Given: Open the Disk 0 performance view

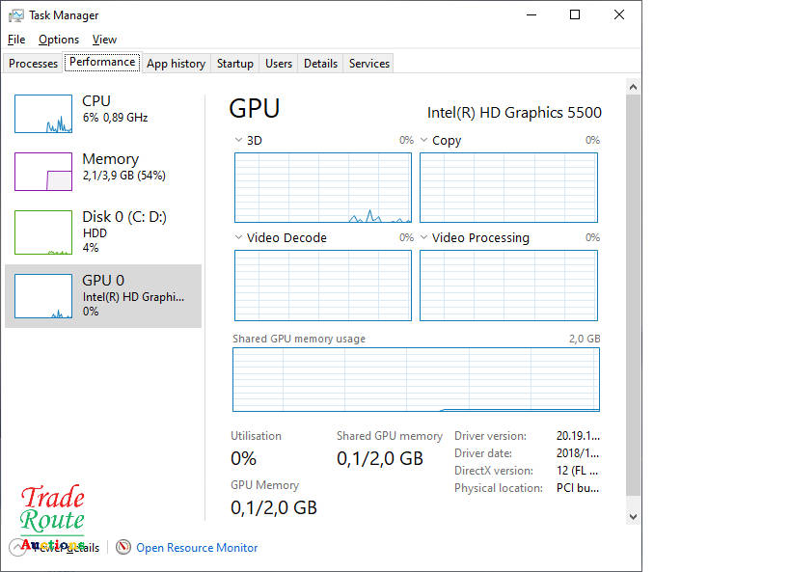Looking at the screenshot, I should click(x=103, y=232).
